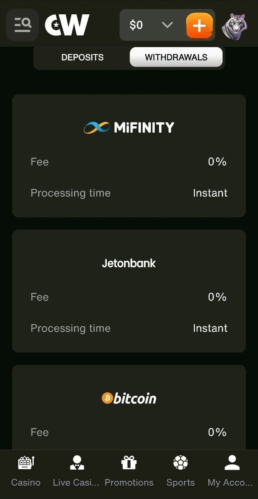The width and height of the screenshot is (258, 499).
Task: Select the Withdrawals tab
Action: click(x=176, y=57)
